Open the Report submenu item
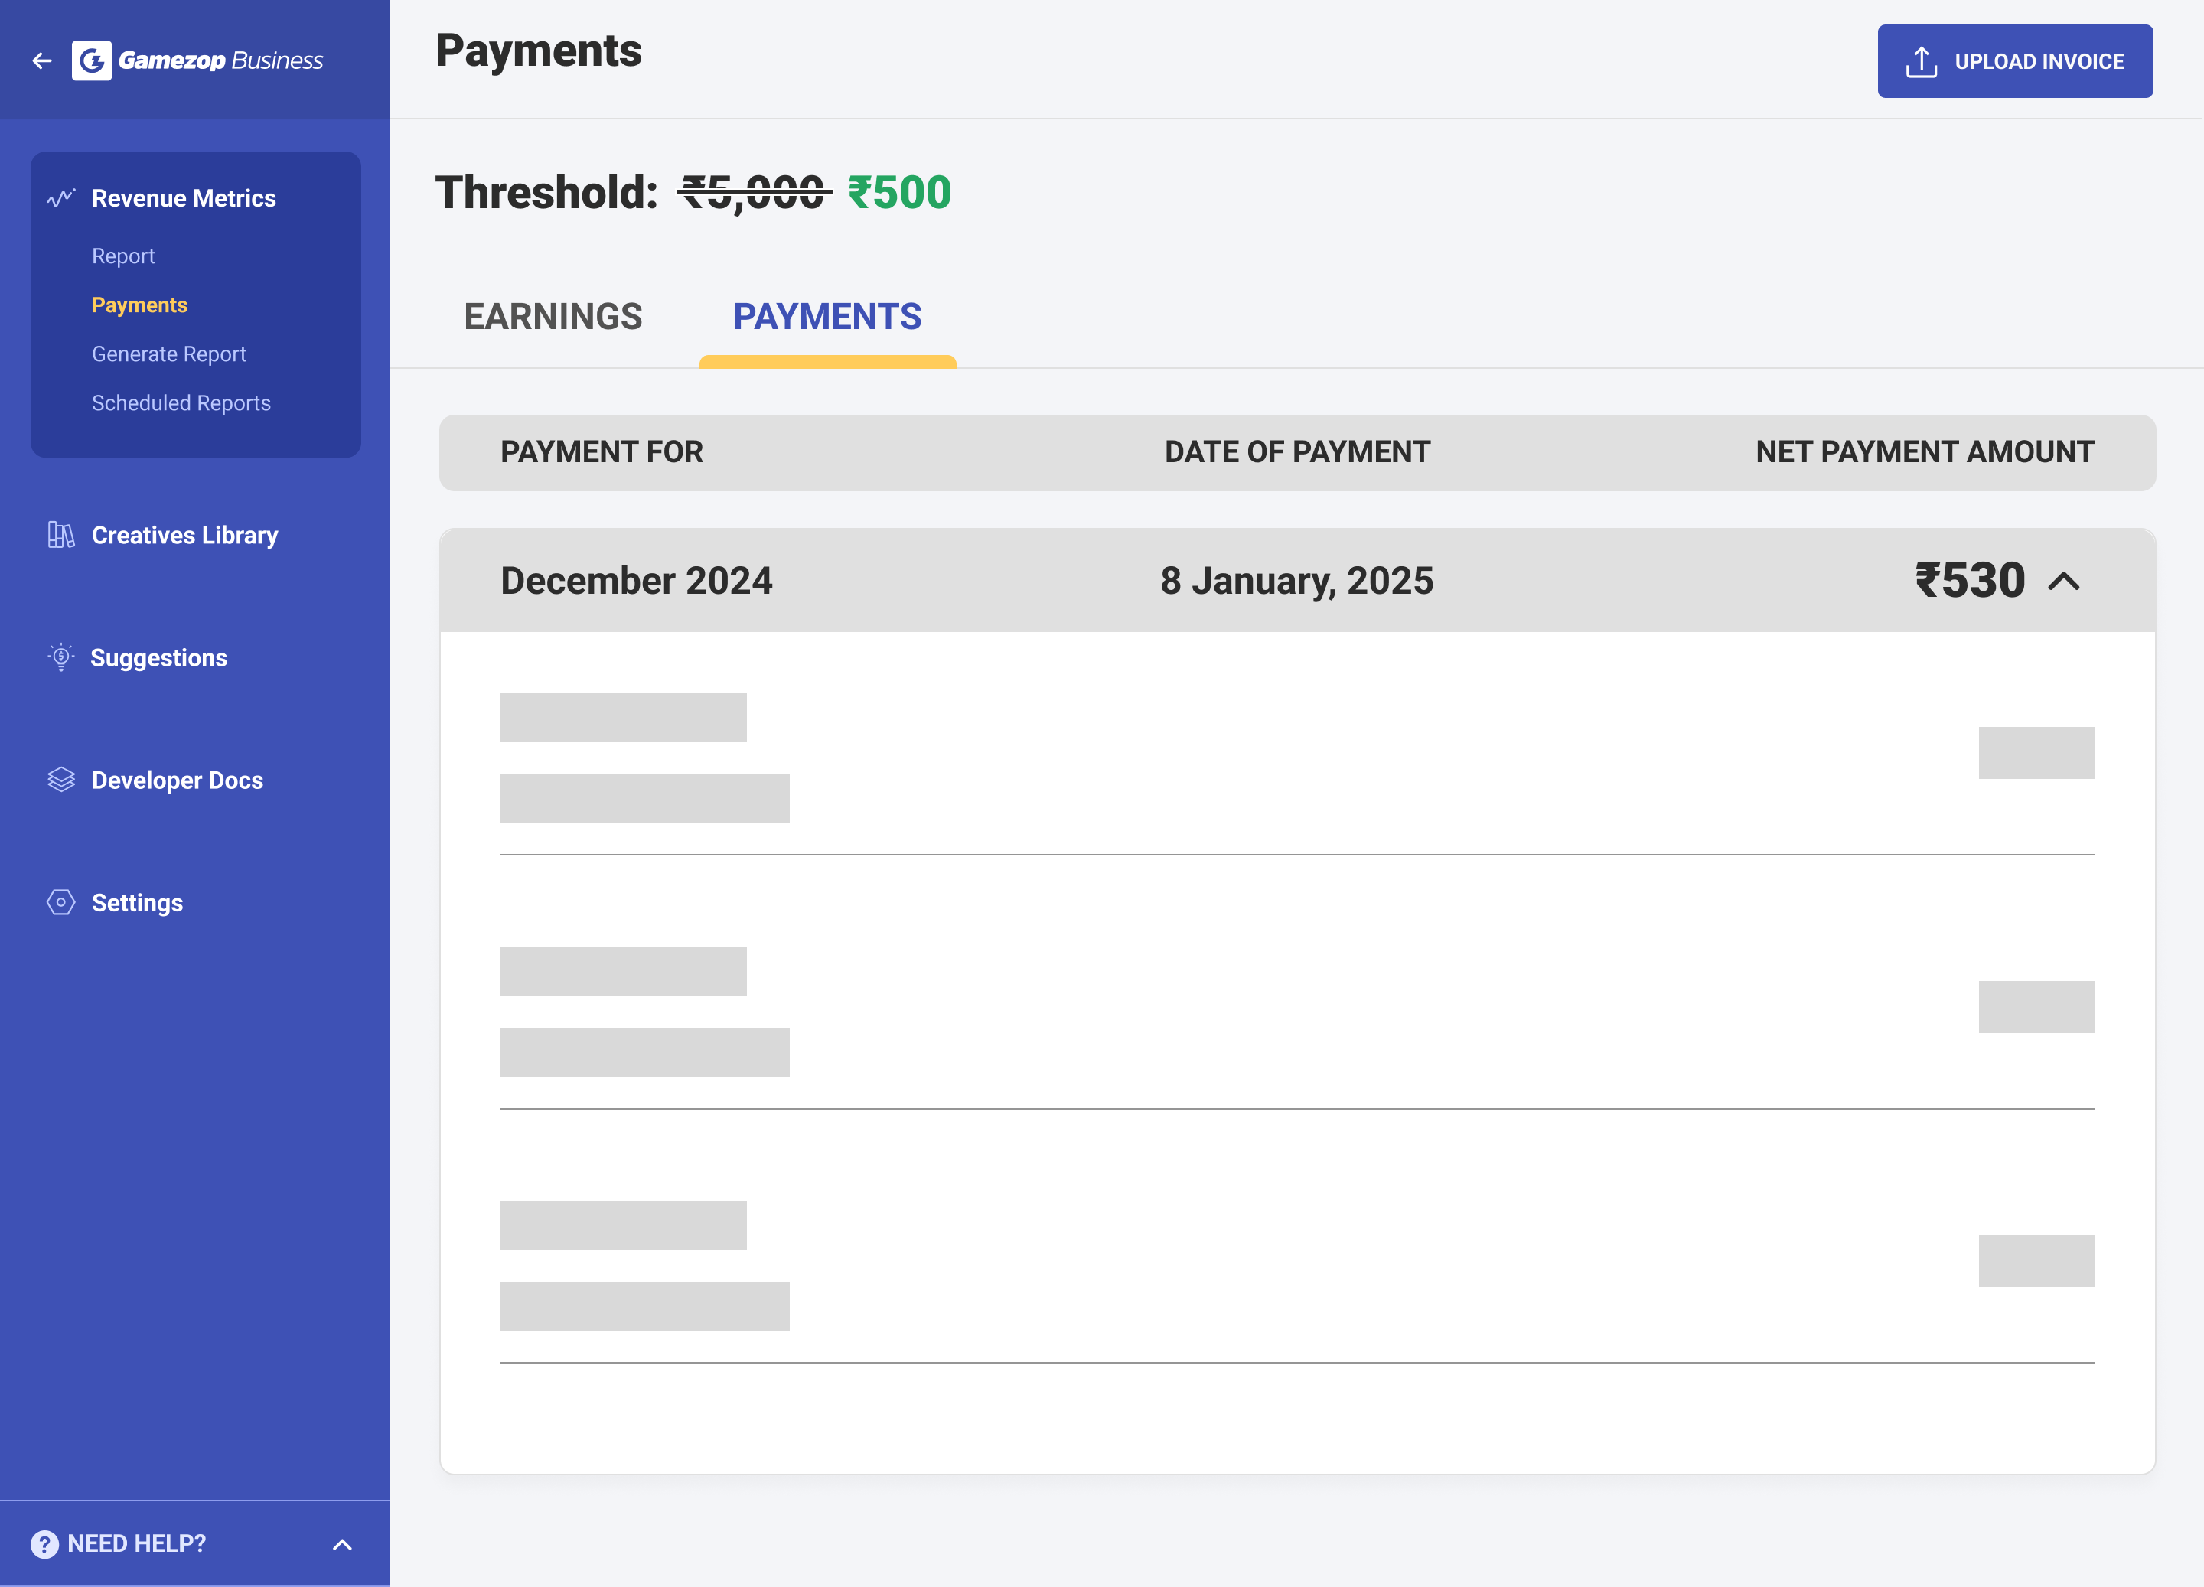This screenshot has width=2204, height=1587. (x=123, y=256)
